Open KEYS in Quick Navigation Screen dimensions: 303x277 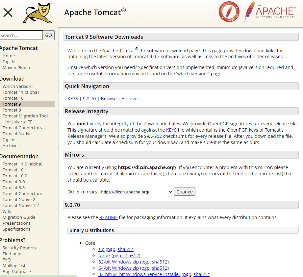click(73, 99)
